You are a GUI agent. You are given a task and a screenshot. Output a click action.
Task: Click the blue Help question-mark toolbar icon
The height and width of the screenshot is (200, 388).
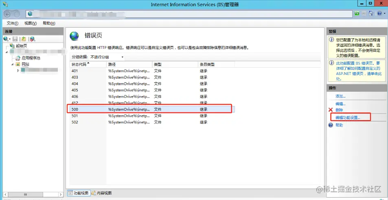tap(379, 13)
